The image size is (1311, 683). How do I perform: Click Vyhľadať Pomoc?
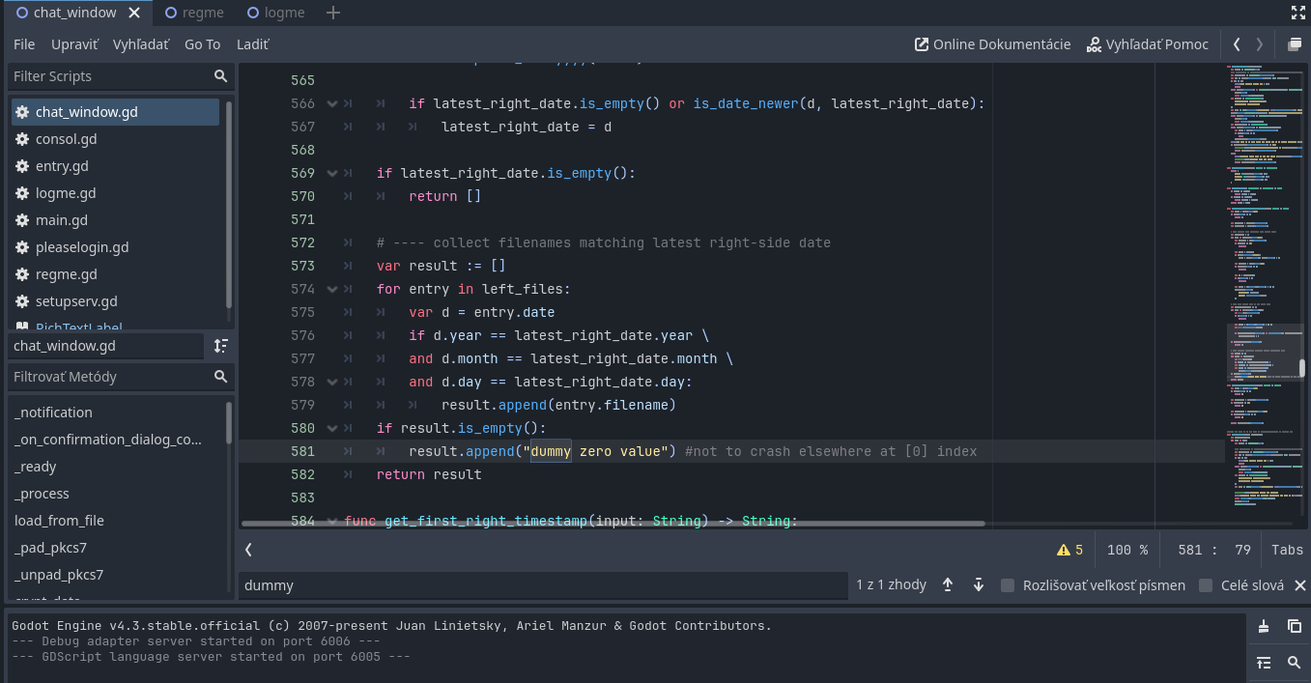pos(1149,43)
